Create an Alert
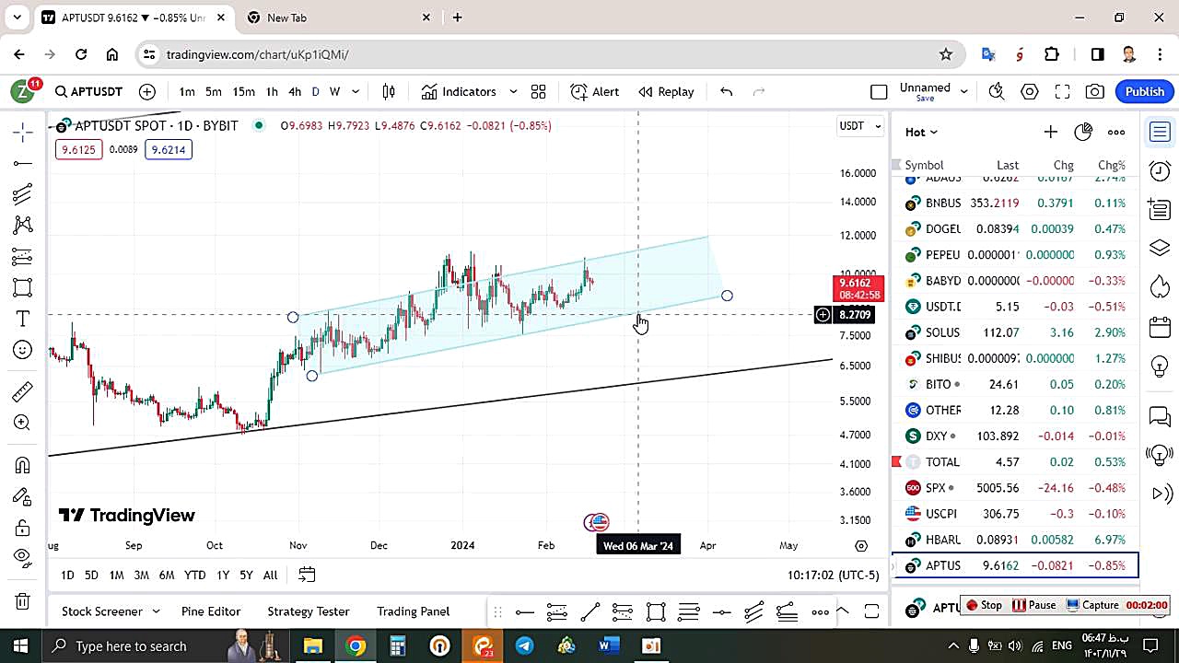Image resolution: width=1179 pixels, height=663 pixels. 595,91
